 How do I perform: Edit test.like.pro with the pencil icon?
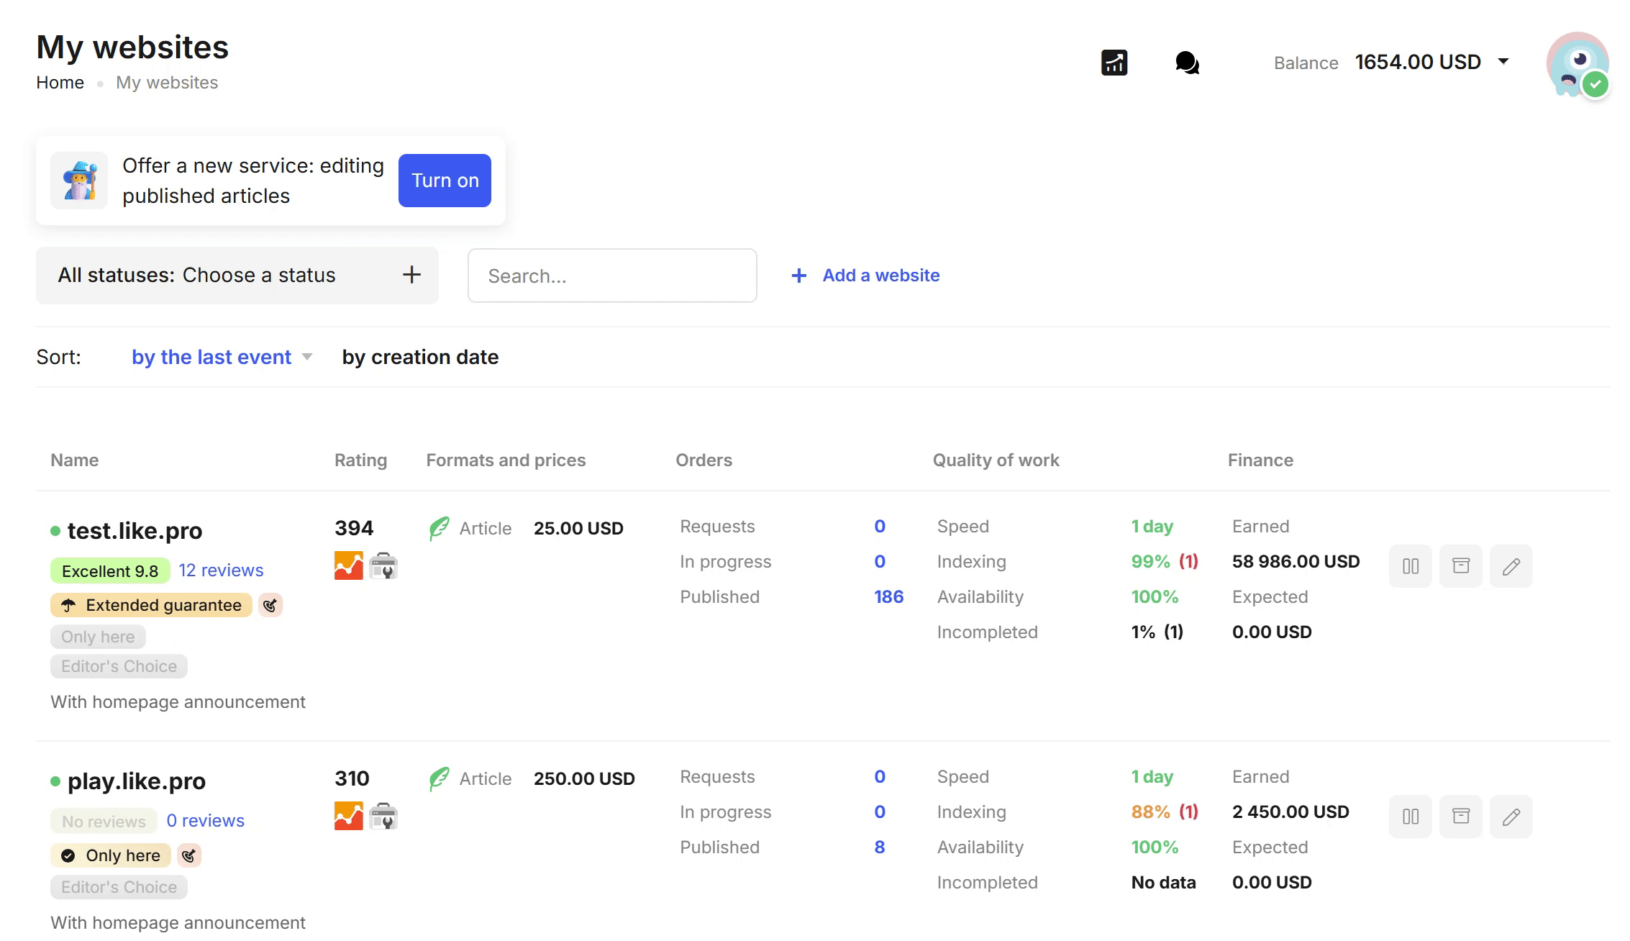pos(1511,566)
